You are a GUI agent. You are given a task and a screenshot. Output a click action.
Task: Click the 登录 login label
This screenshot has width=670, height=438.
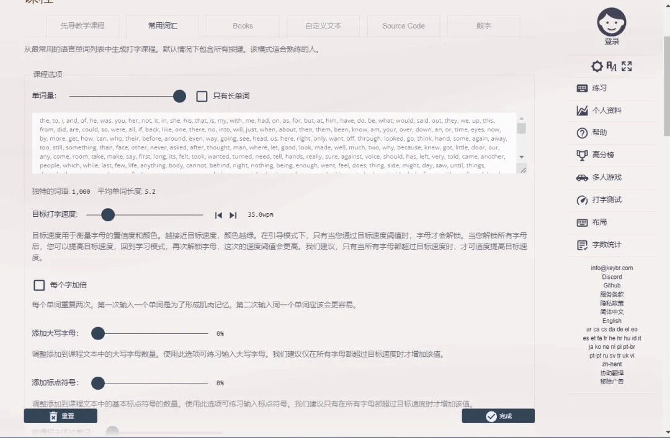tap(612, 42)
